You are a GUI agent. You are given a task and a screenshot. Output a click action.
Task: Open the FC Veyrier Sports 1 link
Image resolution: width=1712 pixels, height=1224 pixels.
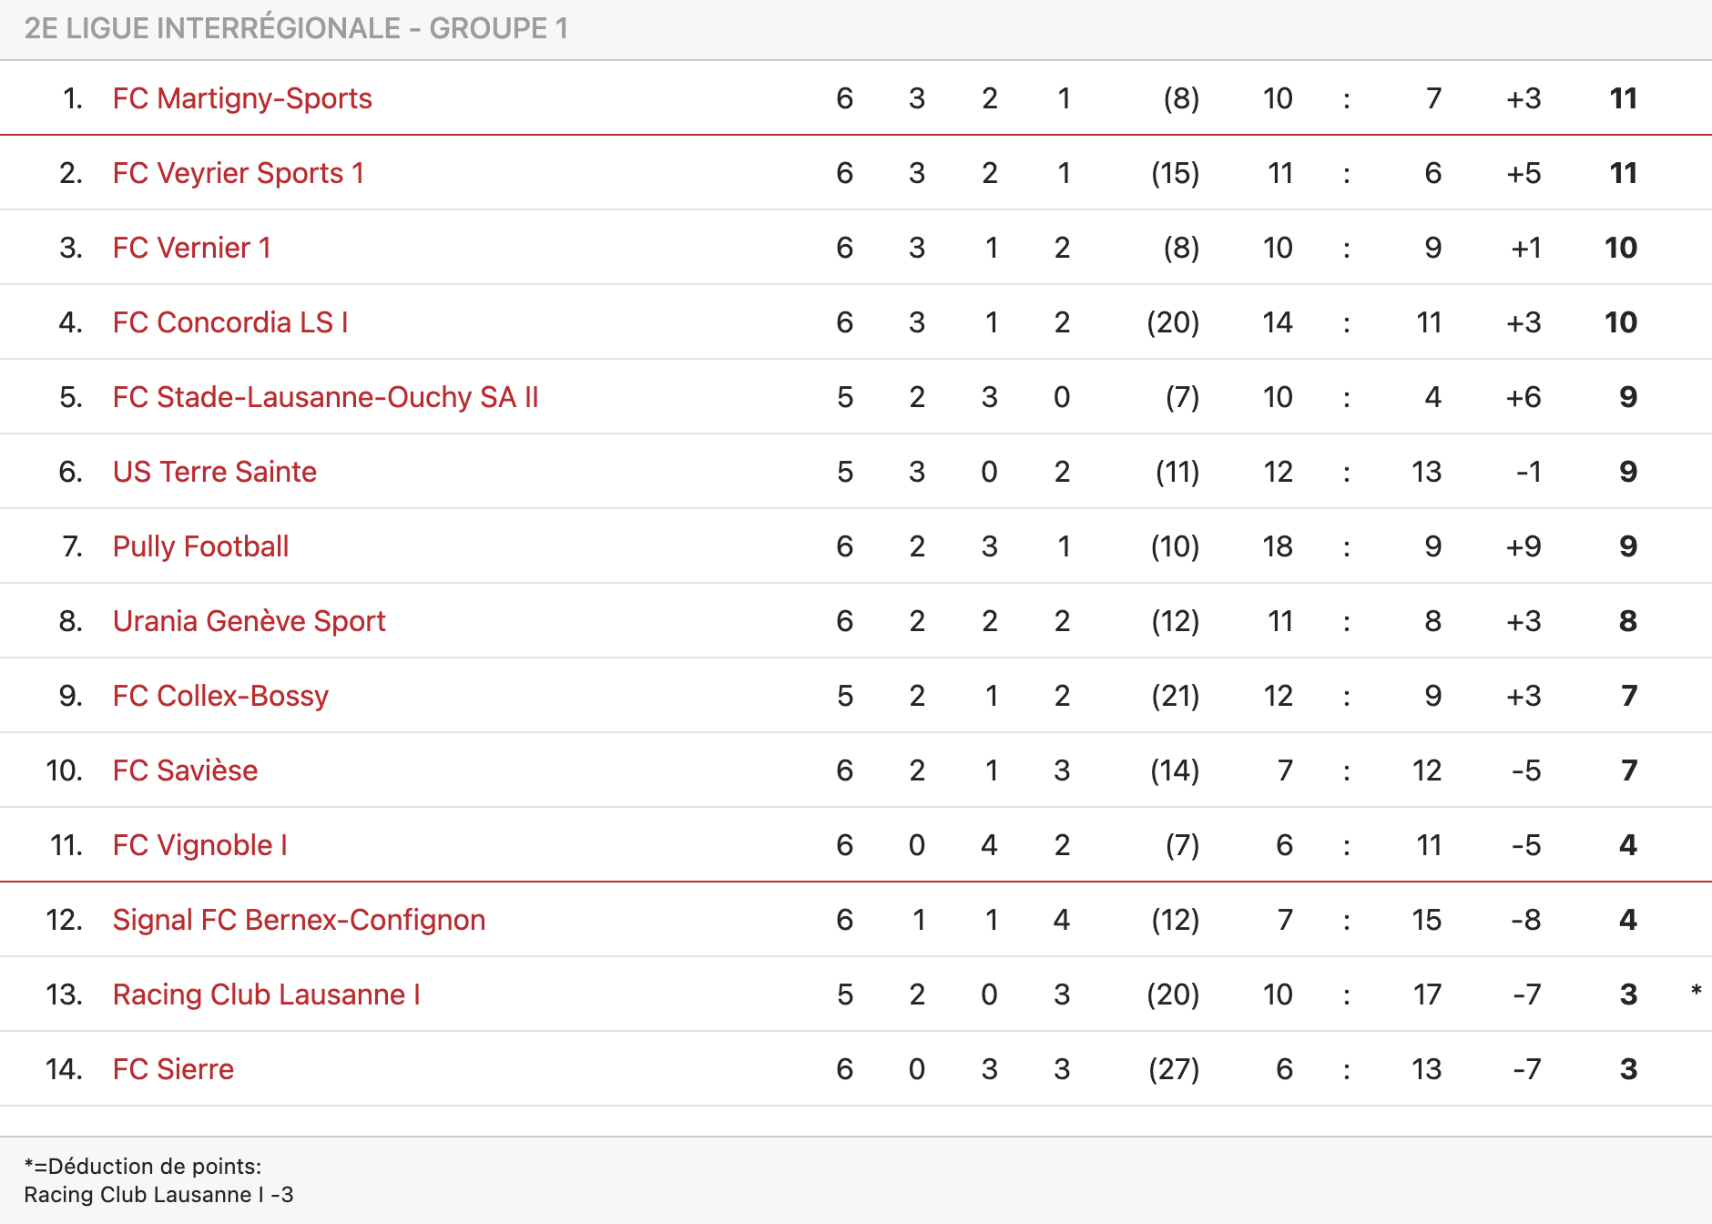[x=239, y=173]
